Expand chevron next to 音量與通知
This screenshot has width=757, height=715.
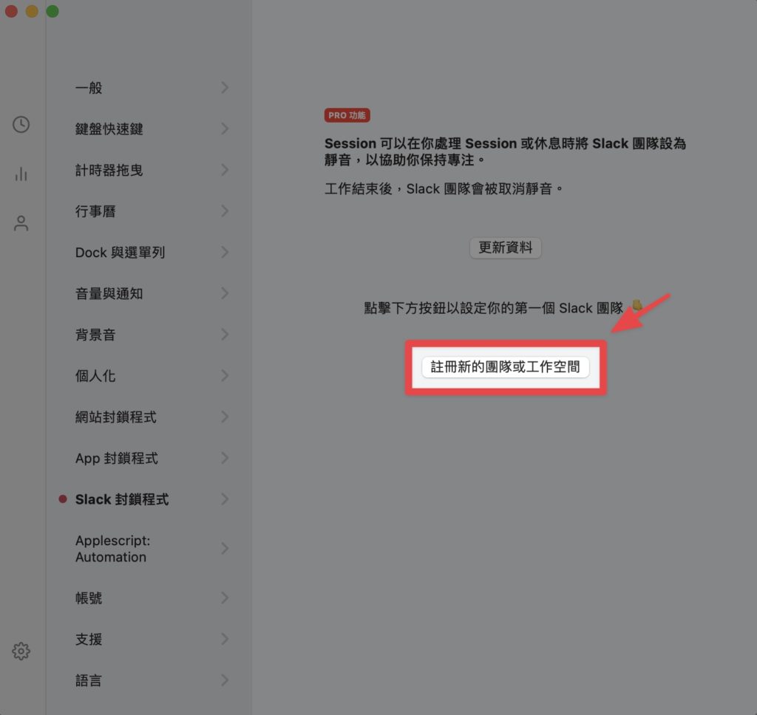pos(225,292)
